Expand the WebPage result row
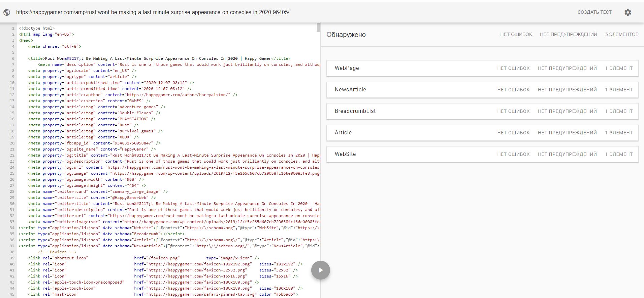 click(x=482, y=68)
